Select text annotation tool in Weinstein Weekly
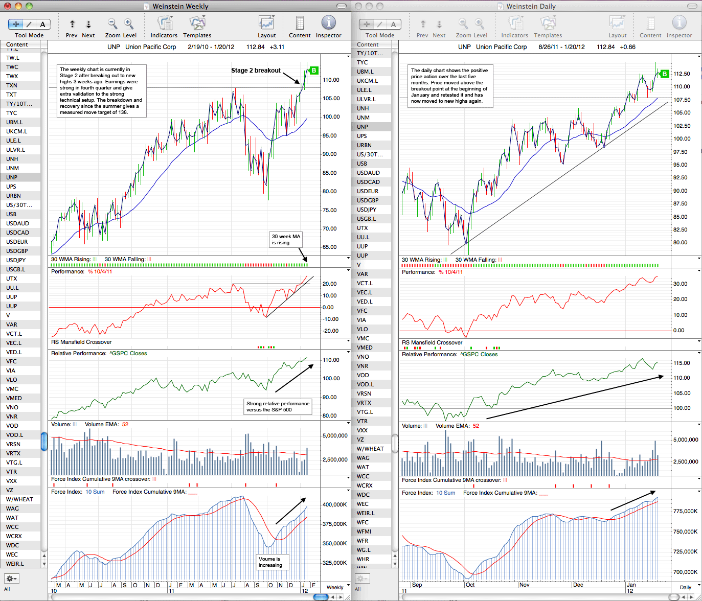The width and height of the screenshot is (702, 601). tap(43, 24)
